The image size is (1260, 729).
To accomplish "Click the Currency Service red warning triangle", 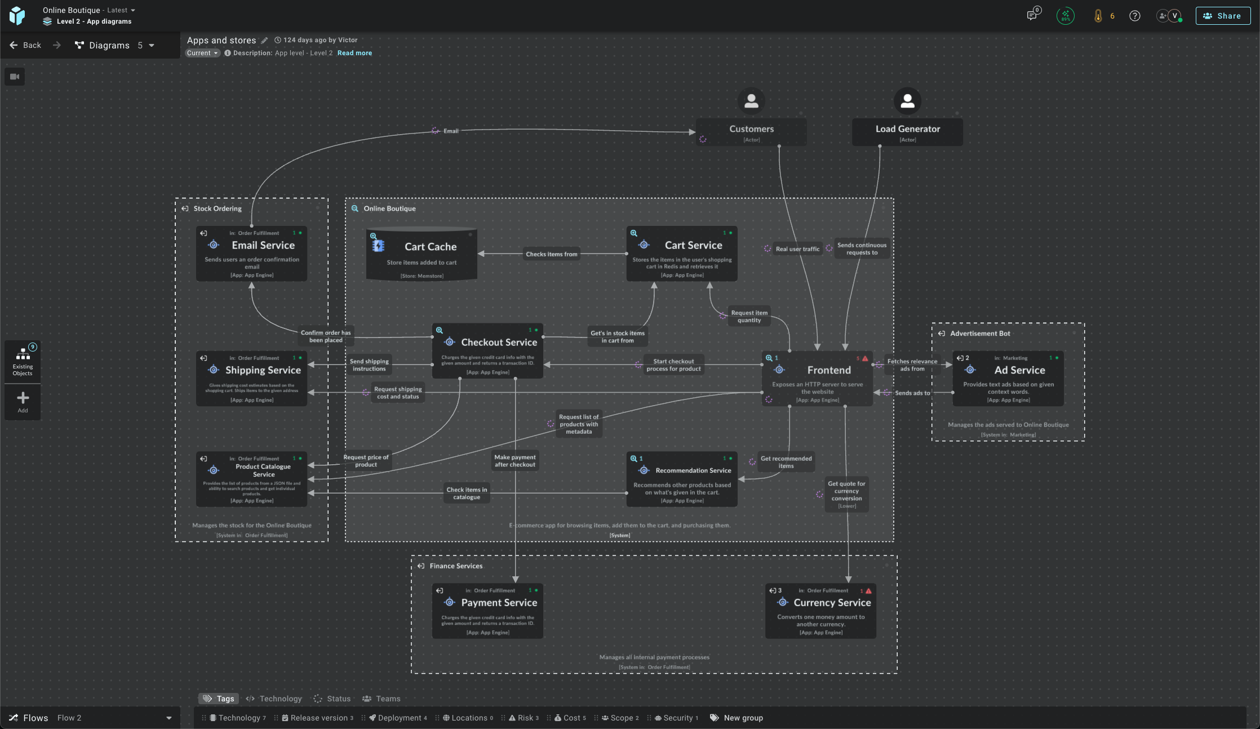I will click(x=868, y=591).
